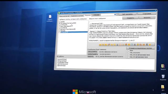Insert the first smiley in the emoticon bar

click(100, 45)
